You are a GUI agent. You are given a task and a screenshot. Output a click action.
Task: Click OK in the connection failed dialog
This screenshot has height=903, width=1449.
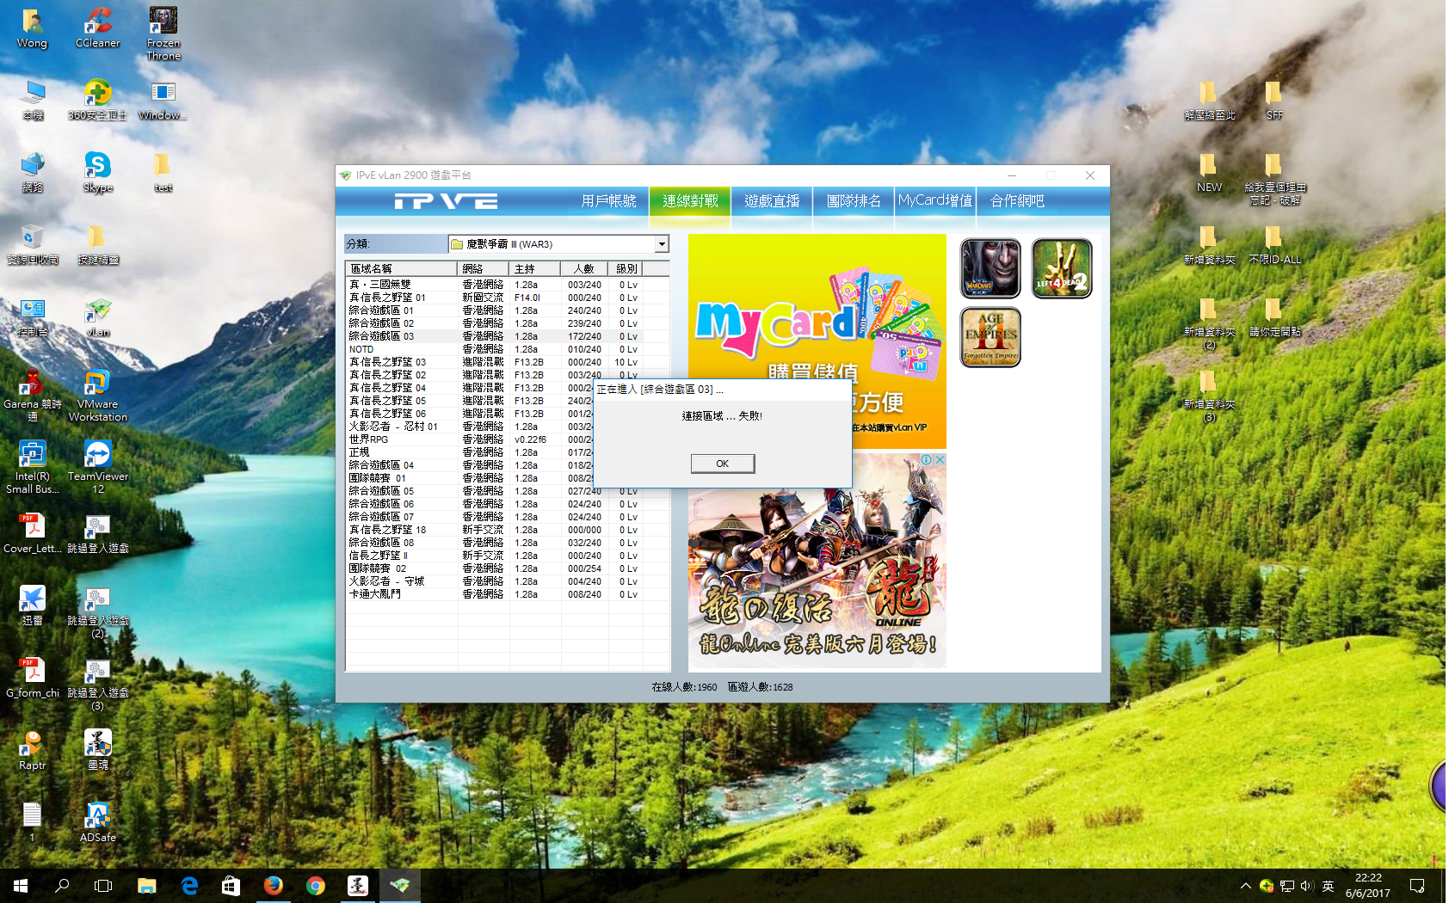[x=723, y=464]
